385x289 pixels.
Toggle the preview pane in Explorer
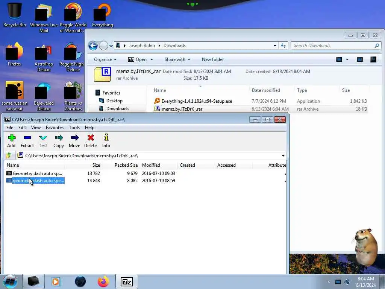tap(360, 59)
